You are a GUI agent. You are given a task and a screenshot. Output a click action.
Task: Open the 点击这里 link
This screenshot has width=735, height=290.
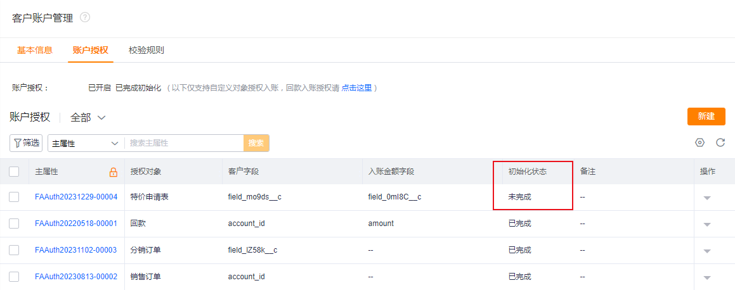pyautogui.click(x=356, y=88)
